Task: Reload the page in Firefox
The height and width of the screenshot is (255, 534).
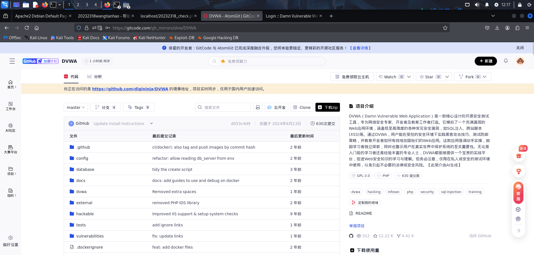Action: click(x=27, y=28)
